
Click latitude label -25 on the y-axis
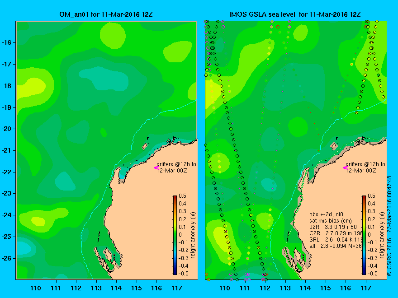[x=7, y=237]
